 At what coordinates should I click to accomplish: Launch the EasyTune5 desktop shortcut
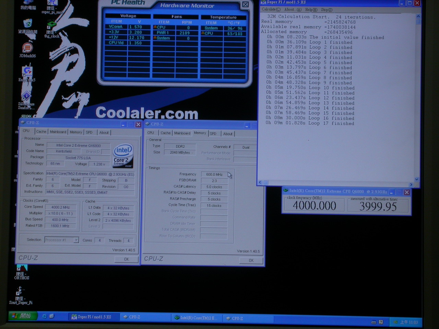click(x=27, y=74)
